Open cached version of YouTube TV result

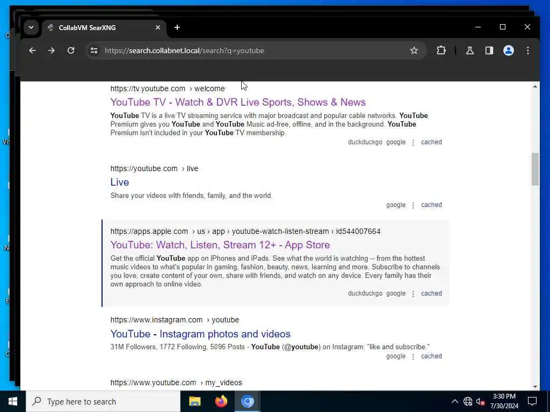click(x=431, y=142)
